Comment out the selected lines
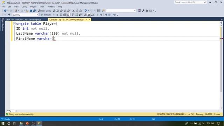The width and height of the screenshot is (224, 126). [97, 15]
